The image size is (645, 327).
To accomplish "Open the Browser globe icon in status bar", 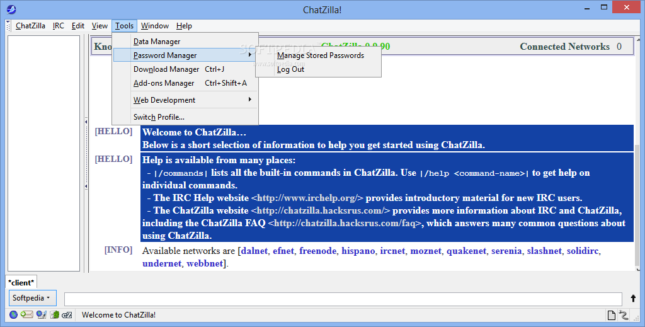I will (x=14, y=314).
